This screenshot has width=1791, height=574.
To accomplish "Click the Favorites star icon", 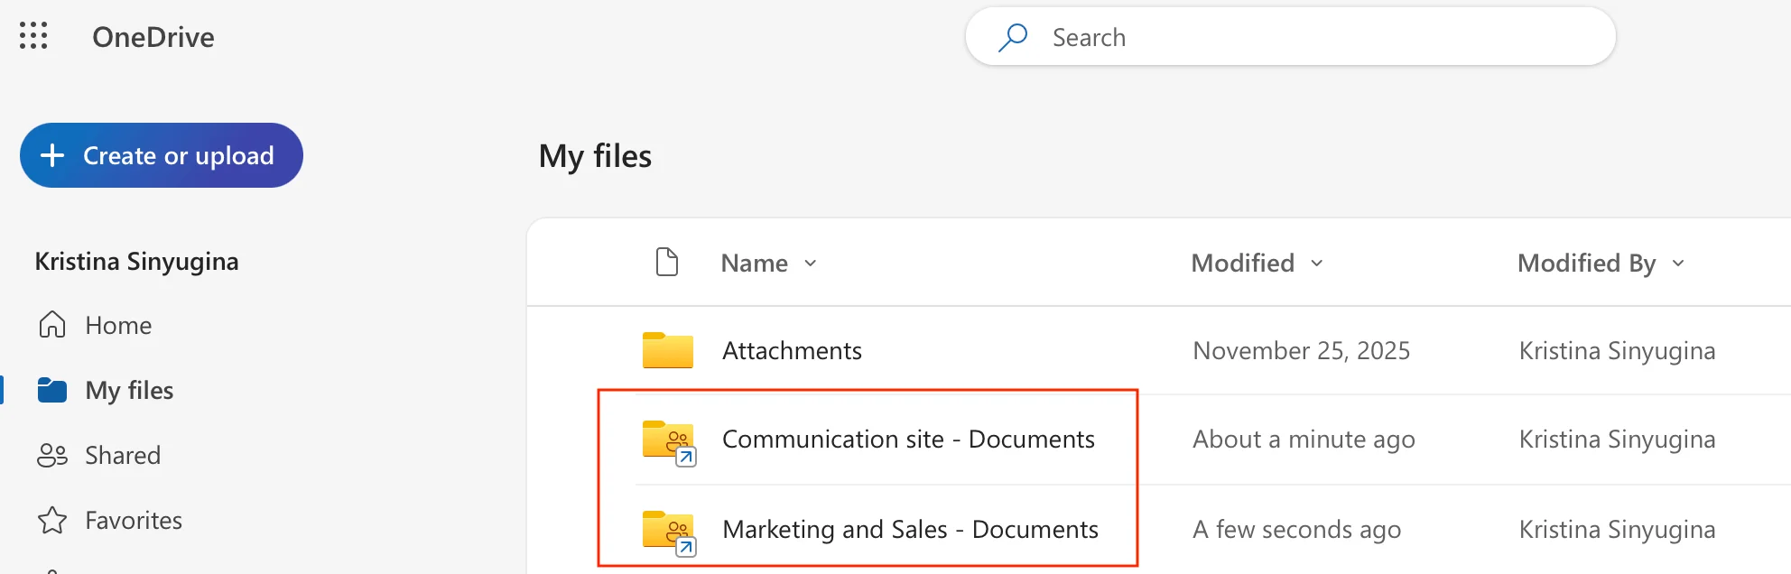I will [x=52, y=520].
